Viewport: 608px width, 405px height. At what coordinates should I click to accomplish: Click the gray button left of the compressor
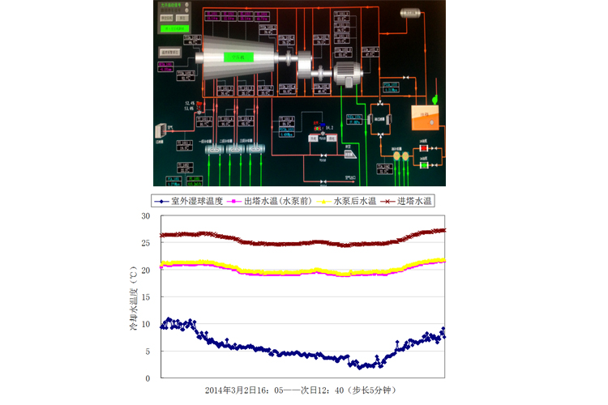168,51
